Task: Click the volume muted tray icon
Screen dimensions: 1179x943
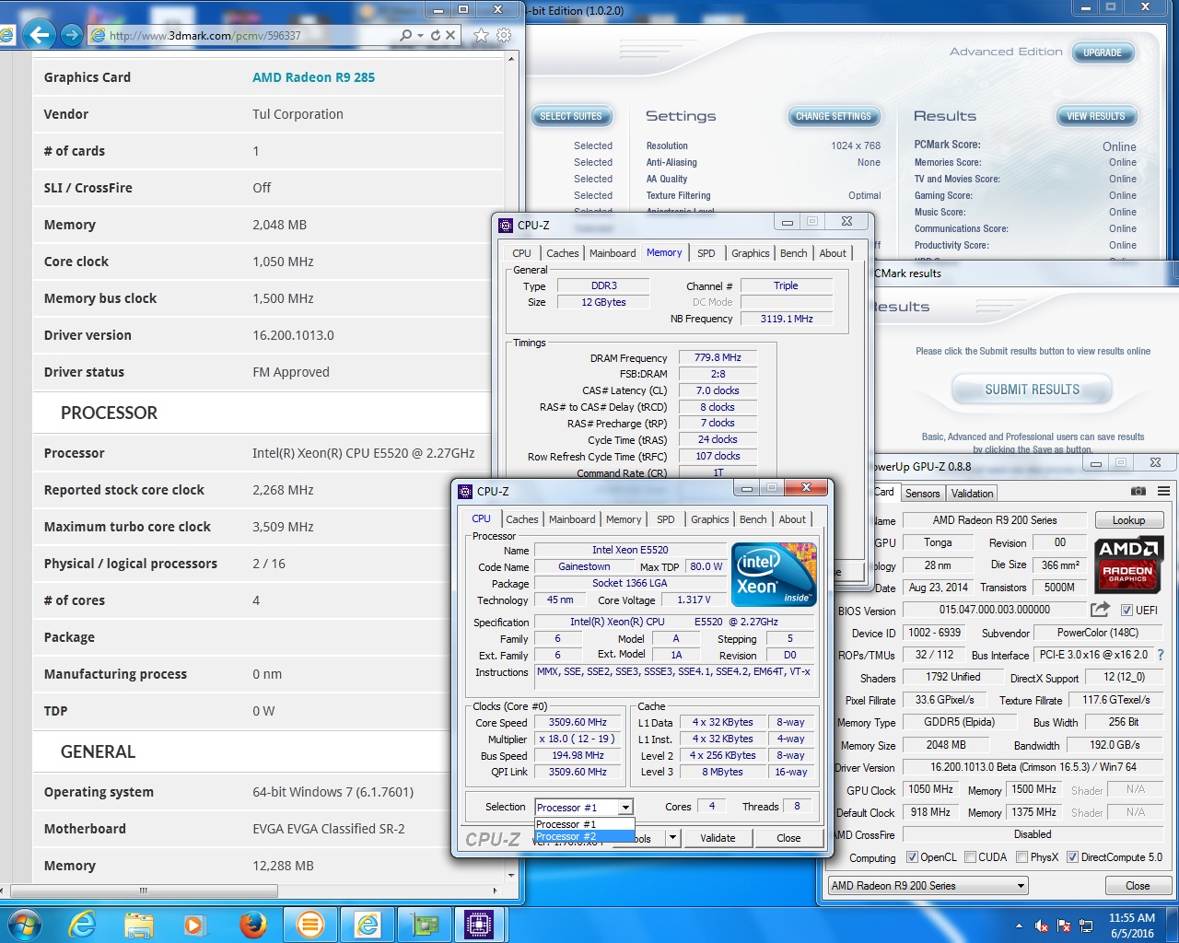Action: [x=1042, y=926]
